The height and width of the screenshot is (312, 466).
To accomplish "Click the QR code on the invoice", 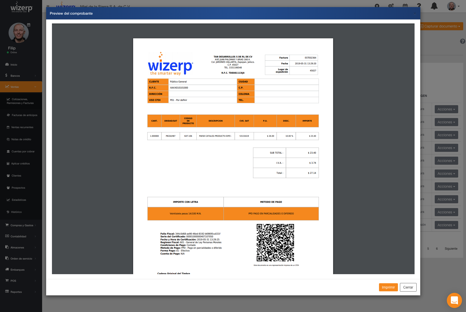I will point(275,243).
